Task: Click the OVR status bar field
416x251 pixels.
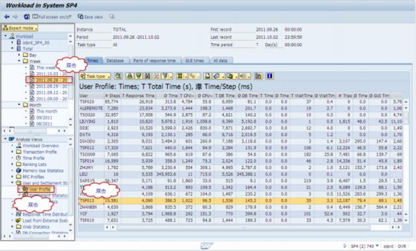Action: [402, 246]
